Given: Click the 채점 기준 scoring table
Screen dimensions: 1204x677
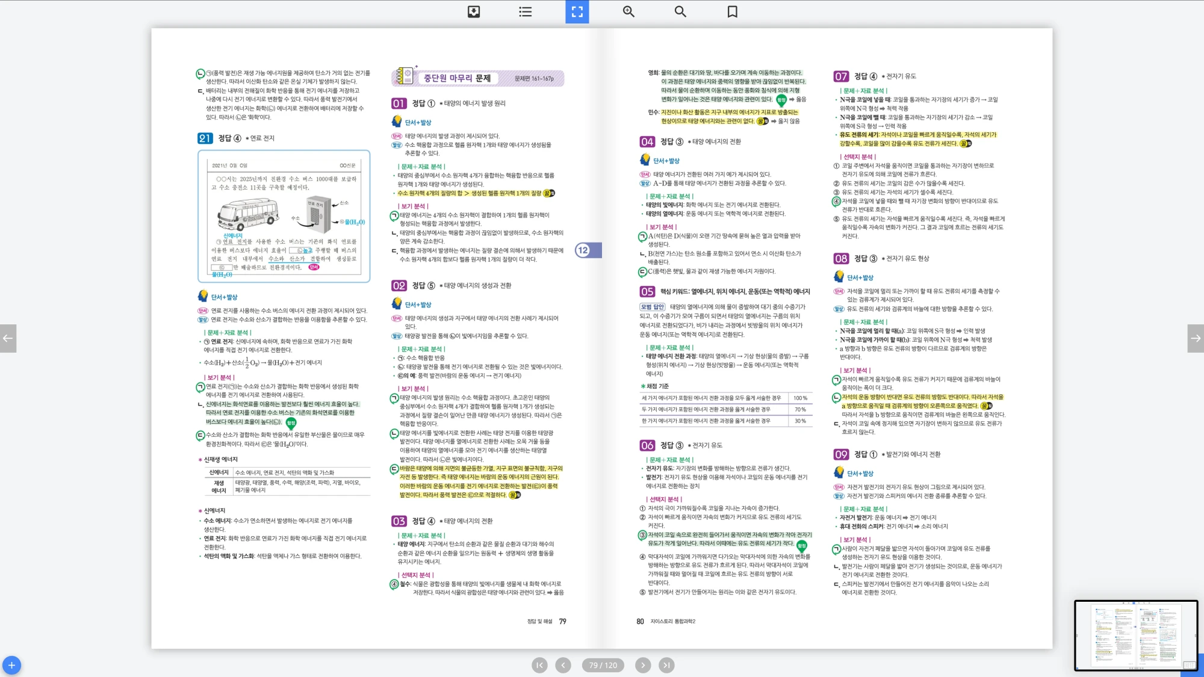Looking at the screenshot, I should tap(725, 409).
